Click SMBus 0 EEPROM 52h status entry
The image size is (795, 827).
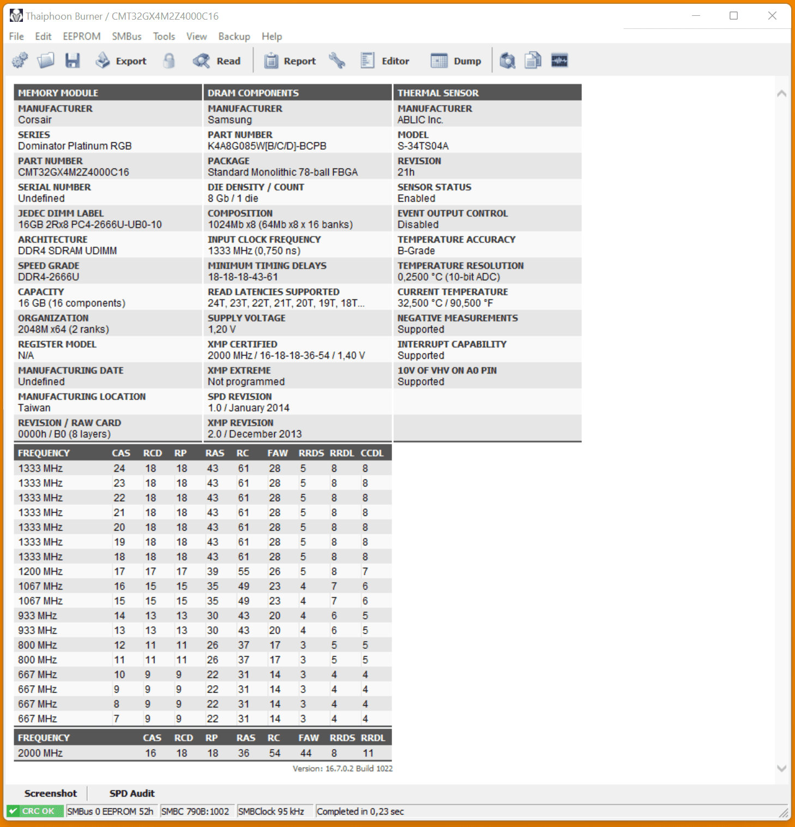pos(111,811)
